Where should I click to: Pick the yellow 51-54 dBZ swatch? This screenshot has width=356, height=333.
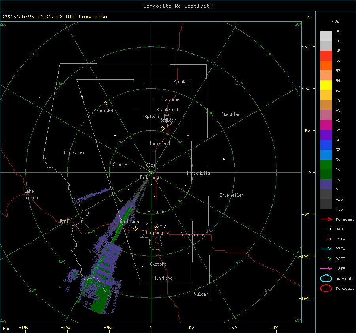pos(326,86)
